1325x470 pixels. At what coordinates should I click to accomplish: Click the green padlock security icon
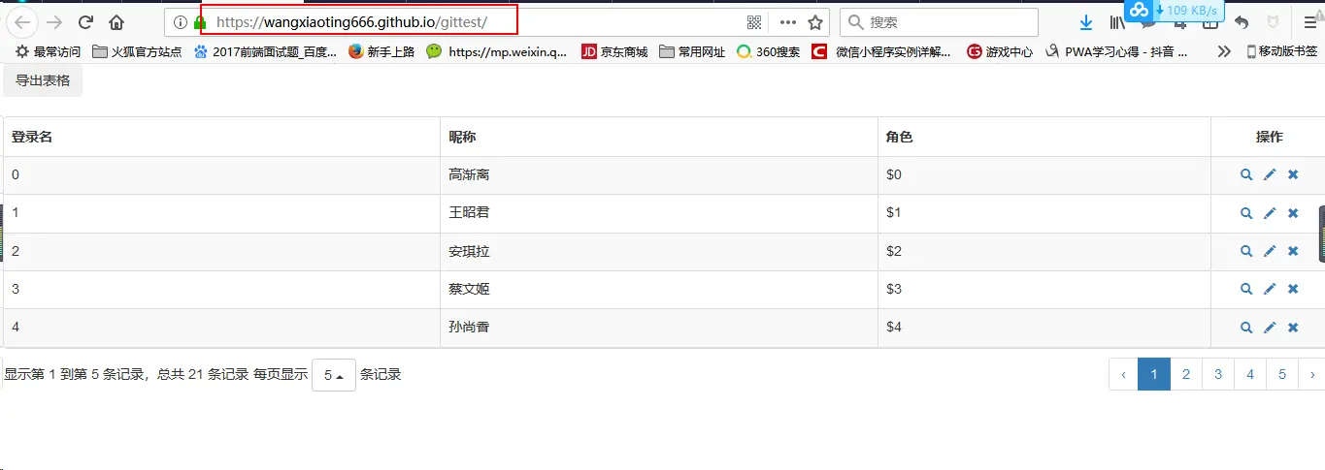(201, 22)
